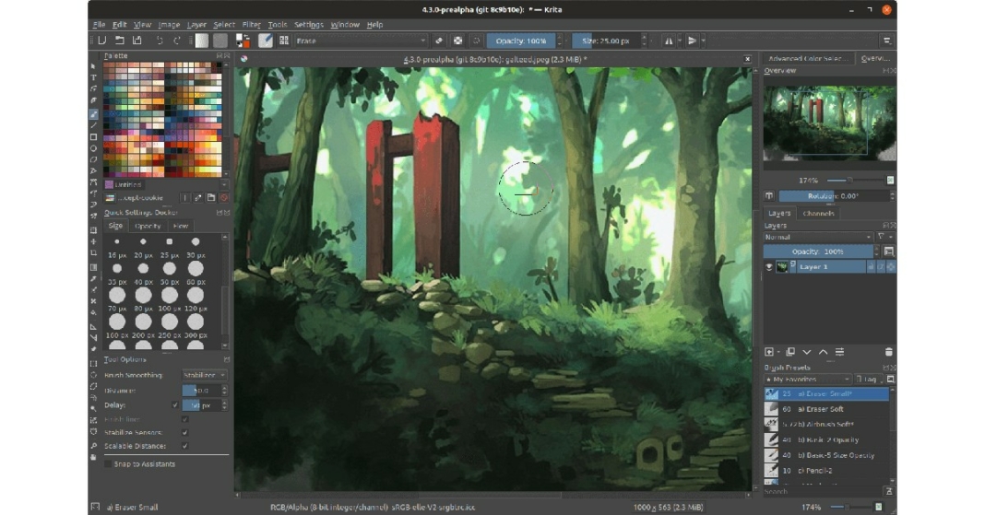Screen dimensions: 985x515
Task: Toggle the Delay checkbox
Action: (175, 405)
